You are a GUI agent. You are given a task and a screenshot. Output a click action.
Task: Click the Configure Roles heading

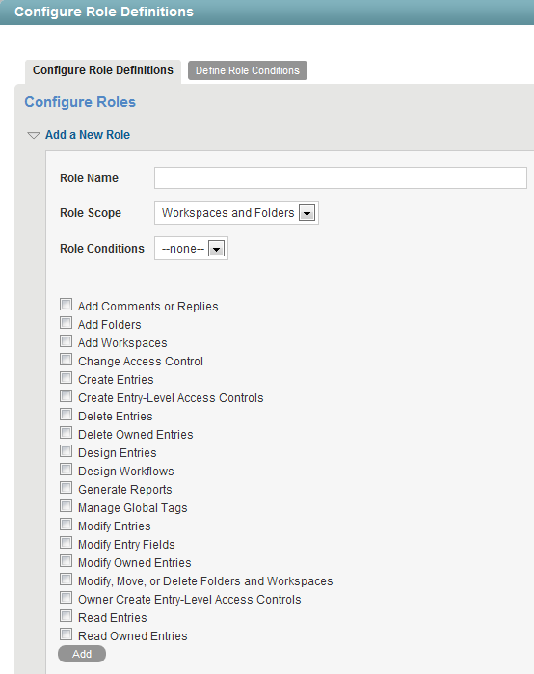click(x=80, y=102)
